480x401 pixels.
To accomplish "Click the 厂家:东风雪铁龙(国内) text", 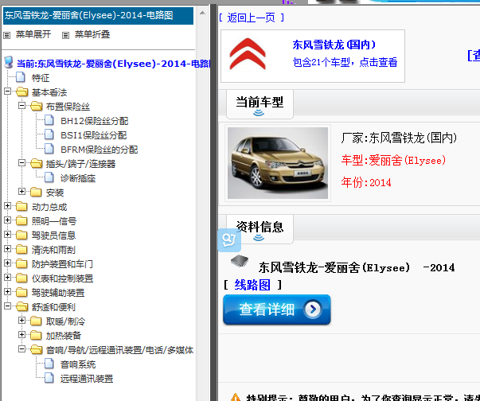I will click(399, 138).
